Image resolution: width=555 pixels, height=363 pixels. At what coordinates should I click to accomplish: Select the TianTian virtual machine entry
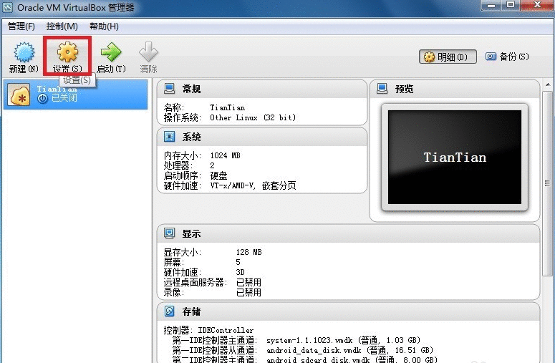[x=76, y=95]
